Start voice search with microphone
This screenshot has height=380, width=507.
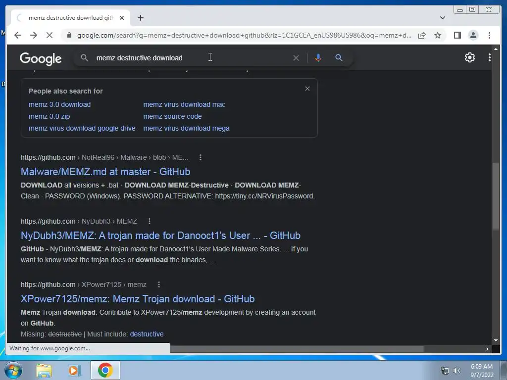pyautogui.click(x=318, y=58)
